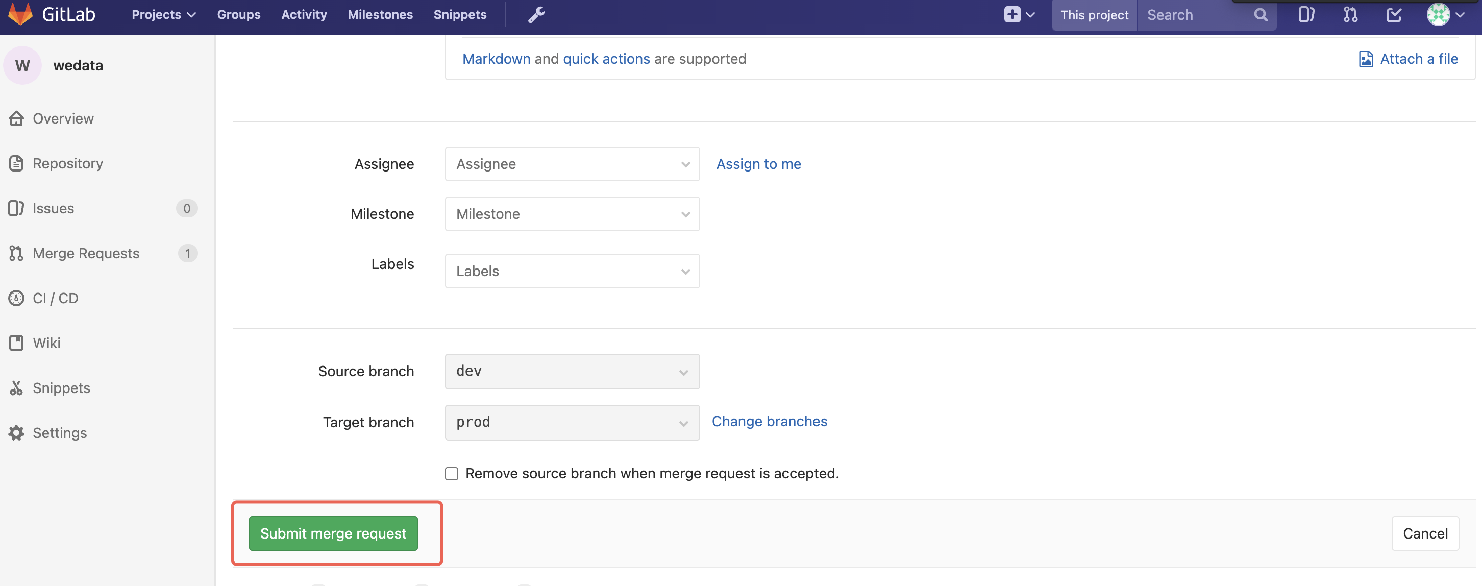Screen dimensions: 1482x586
Task: Expand the Milestone dropdown
Action: tap(572, 214)
